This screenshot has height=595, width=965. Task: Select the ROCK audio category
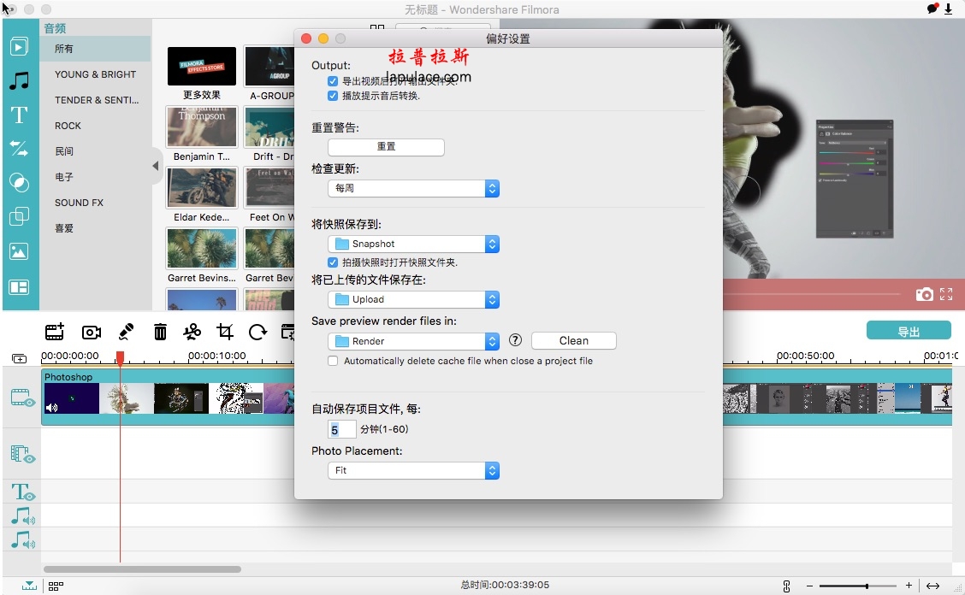pyautogui.click(x=95, y=126)
